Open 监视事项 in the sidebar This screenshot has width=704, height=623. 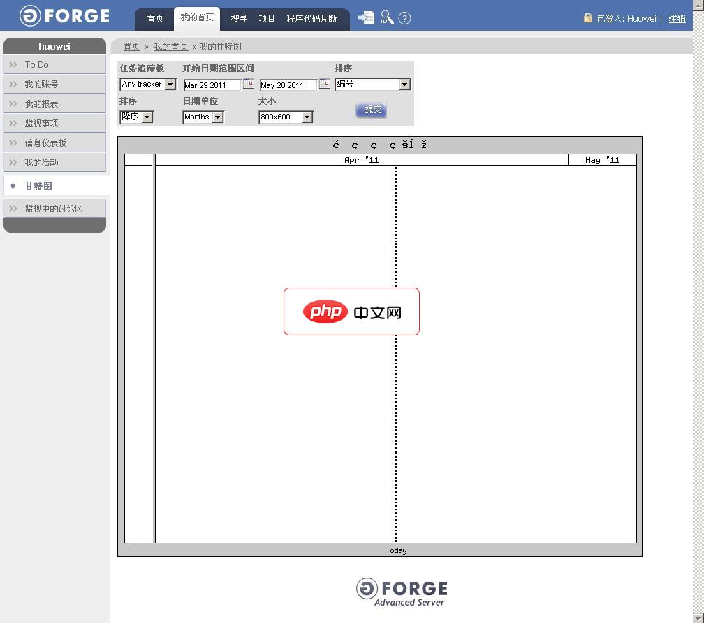tap(54, 124)
